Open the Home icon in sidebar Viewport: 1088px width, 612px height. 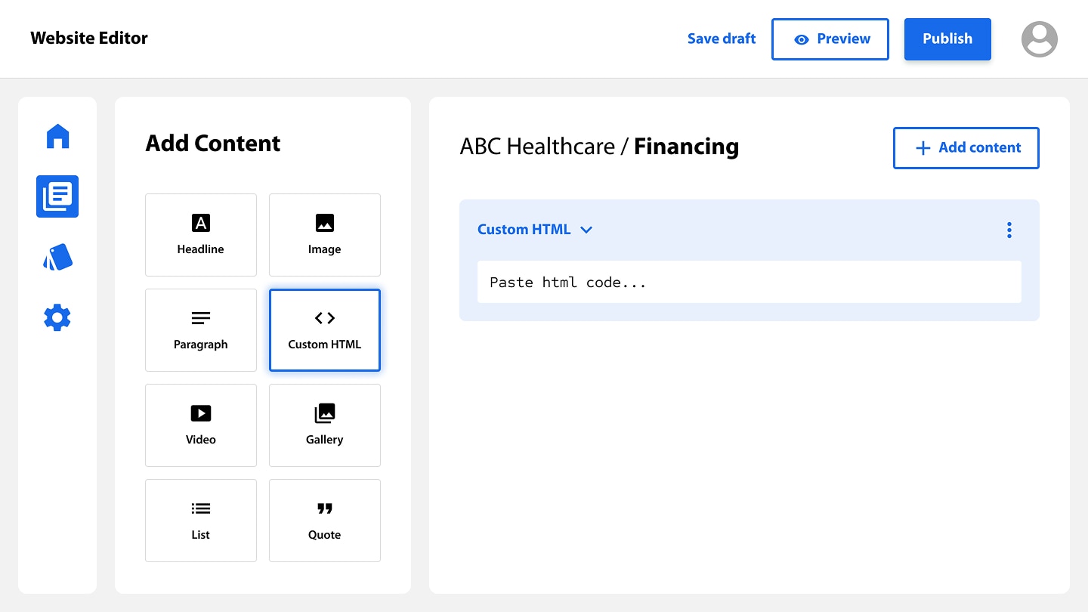point(57,137)
